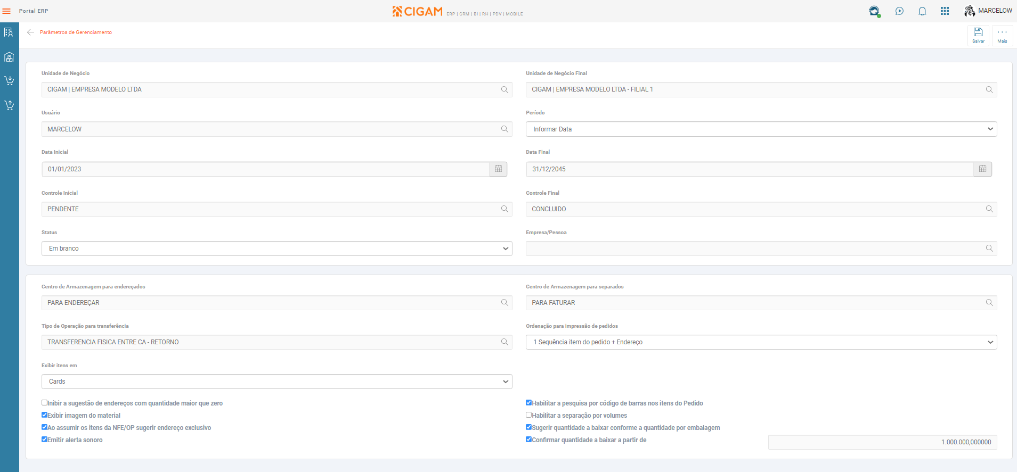Screen dimensions: 1017x472
Task: Click the notifications bell icon
Action: point(922,11)
